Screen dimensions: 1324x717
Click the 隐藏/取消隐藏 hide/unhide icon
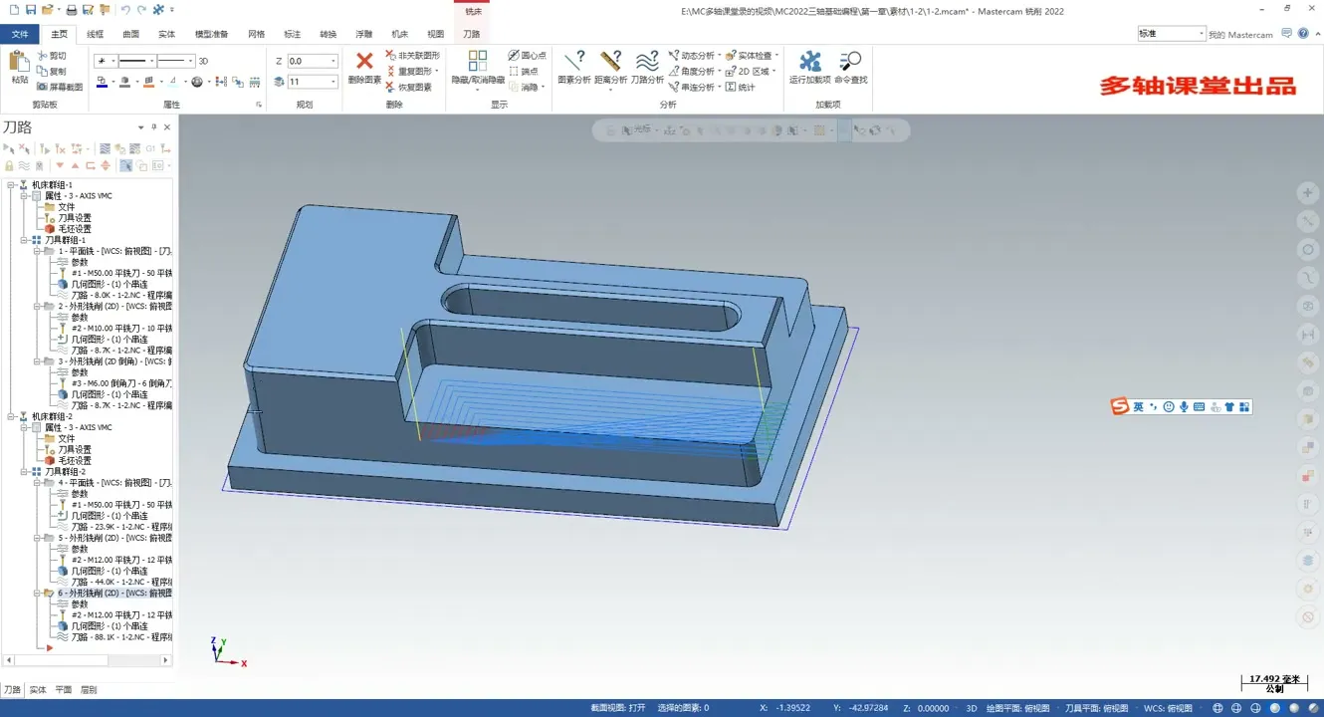pyautogui.click(x=478, y=63)
